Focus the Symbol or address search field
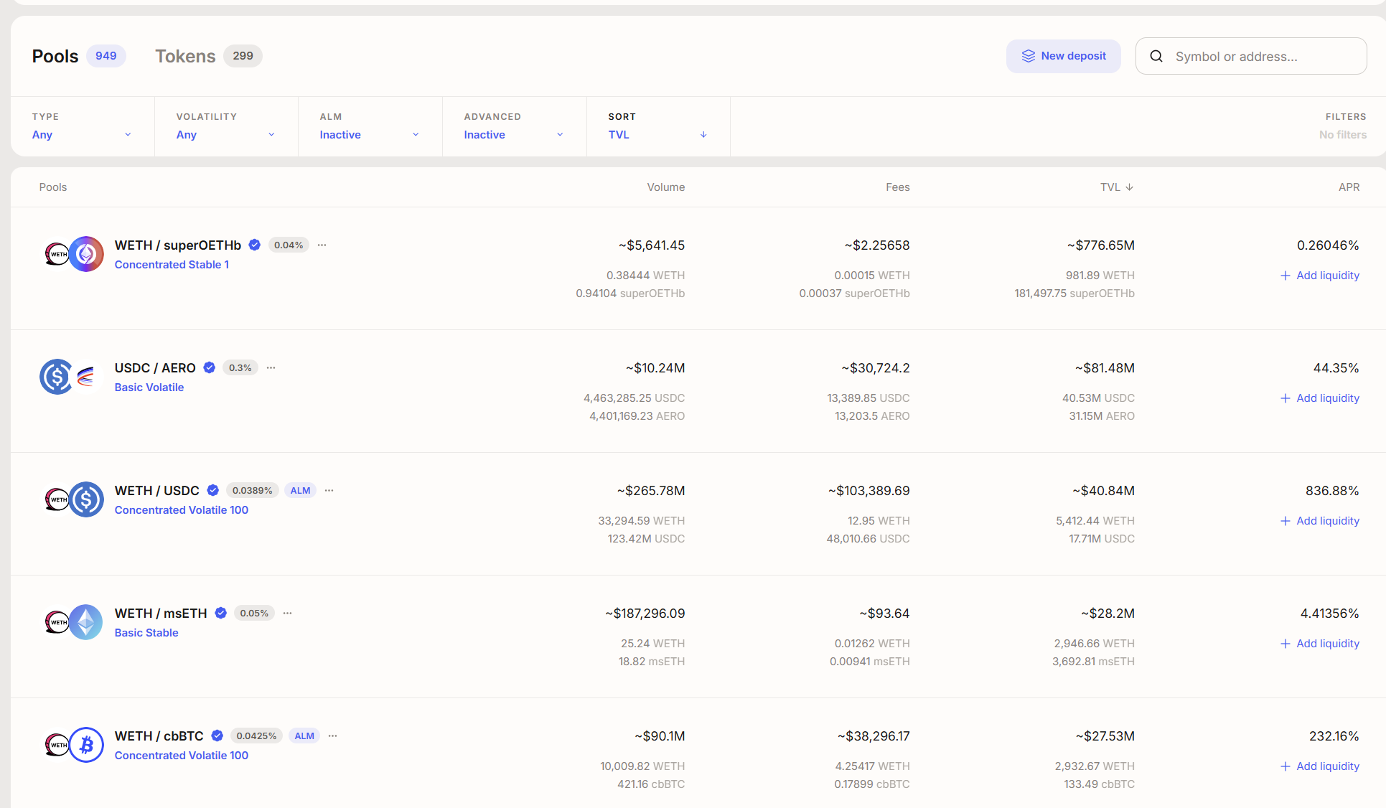Image resolution: width=1386 pixels, height=808 pixels. pyautogui.click(x=1251, y=56)
